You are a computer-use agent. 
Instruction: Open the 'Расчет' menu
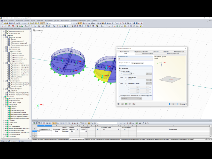coord(33,21)
